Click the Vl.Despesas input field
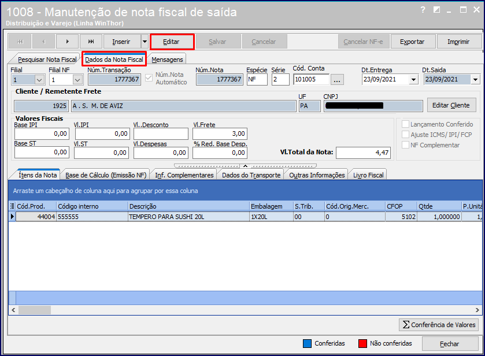 point(161,153)
